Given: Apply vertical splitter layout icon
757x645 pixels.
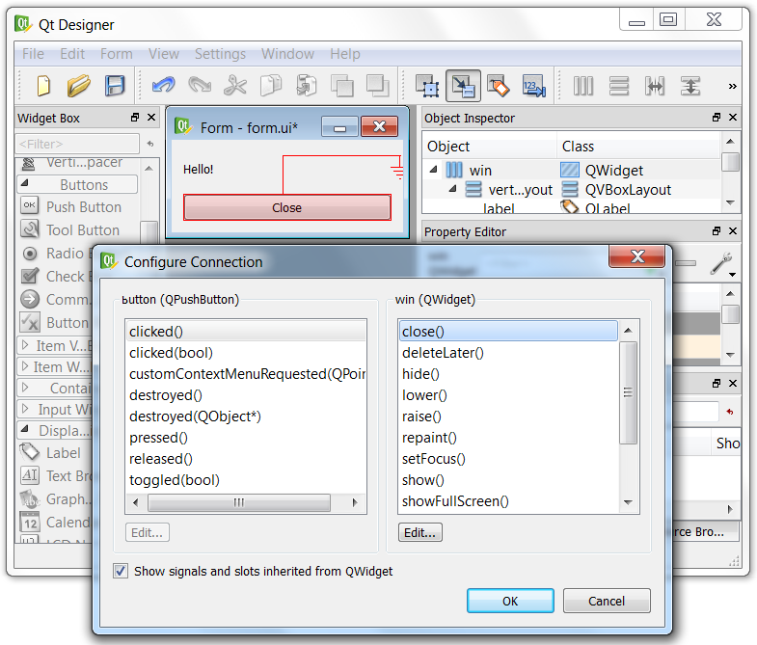Looking at the screenshot, I should tap(690, 86).
